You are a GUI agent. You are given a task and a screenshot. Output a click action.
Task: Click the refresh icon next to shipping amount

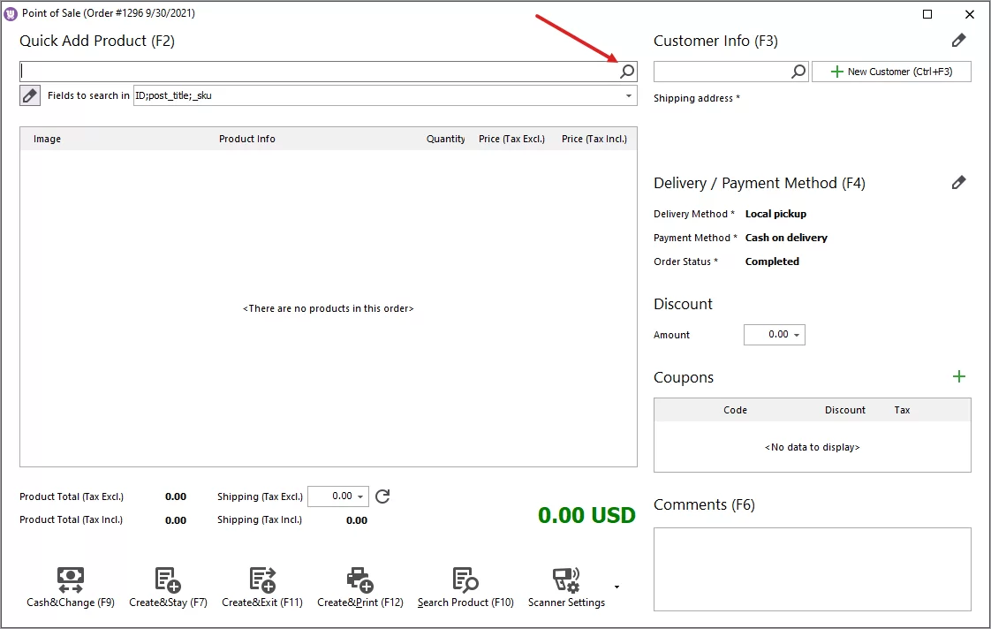[x=382, y=496]
